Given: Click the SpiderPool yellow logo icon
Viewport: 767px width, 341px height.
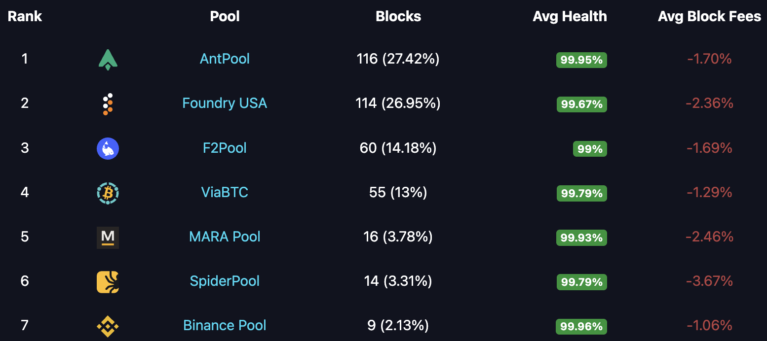Looking at the screenshot, I should (x=108, y=282).
